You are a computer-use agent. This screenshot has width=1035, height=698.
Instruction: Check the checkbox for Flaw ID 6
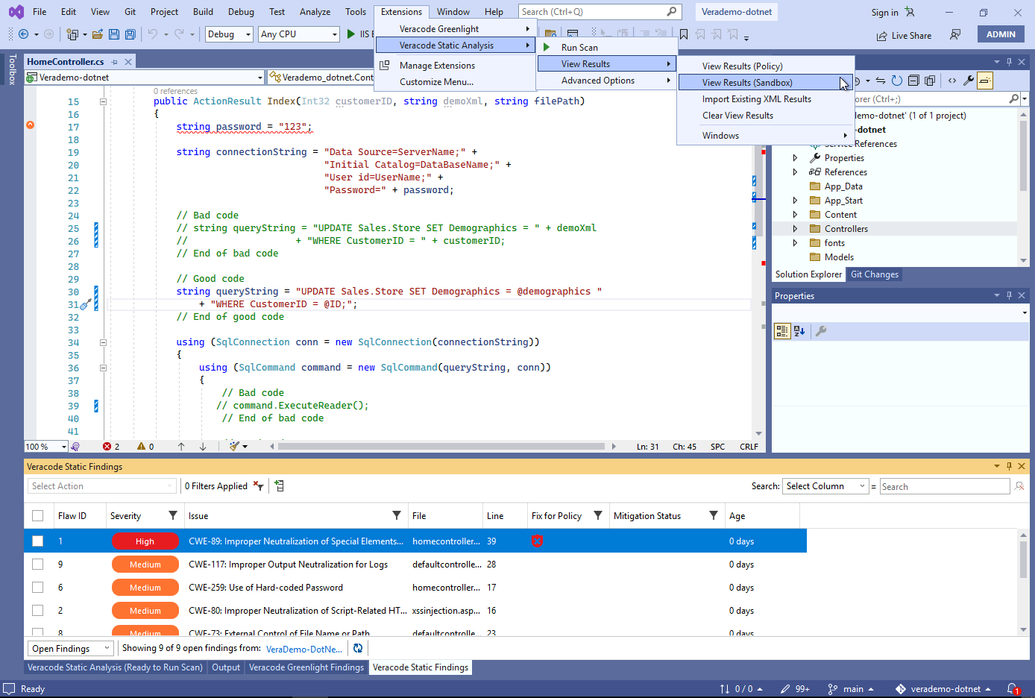(38, 588)
